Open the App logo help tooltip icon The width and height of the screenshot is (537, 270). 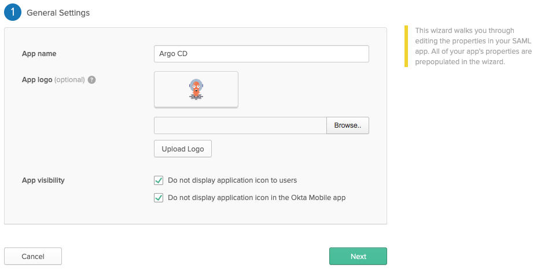[91, 80]
